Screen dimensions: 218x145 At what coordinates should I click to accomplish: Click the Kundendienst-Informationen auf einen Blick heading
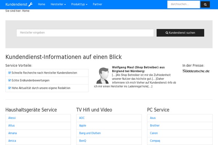click(64, 57)
